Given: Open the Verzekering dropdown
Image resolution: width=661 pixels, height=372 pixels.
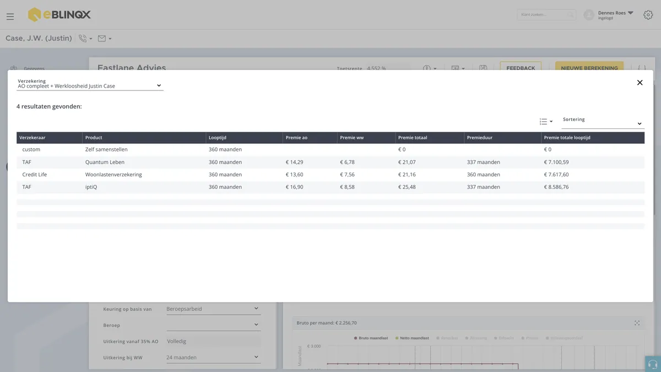Looking at the screenshot, I should click(90, 84).
